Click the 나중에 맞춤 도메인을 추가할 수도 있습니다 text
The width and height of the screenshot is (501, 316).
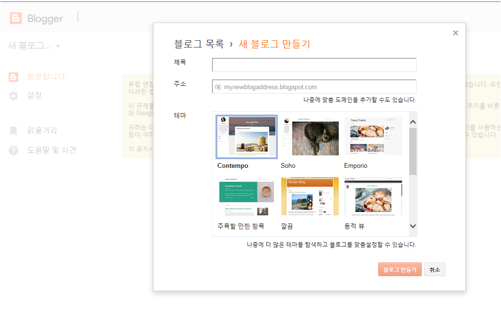(x=360, y=100)
